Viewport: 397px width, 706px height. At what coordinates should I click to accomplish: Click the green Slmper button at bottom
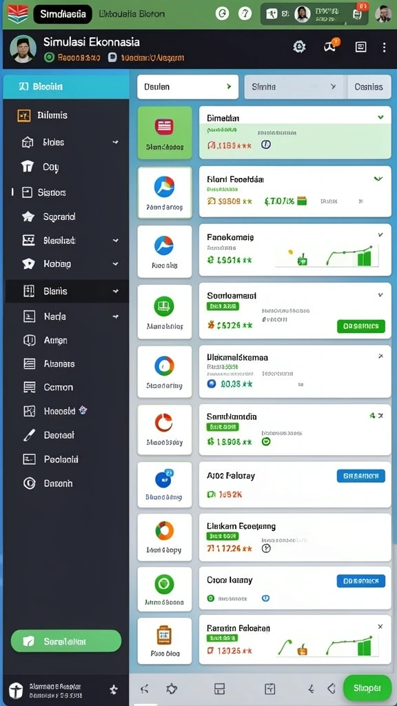point(367,688)
